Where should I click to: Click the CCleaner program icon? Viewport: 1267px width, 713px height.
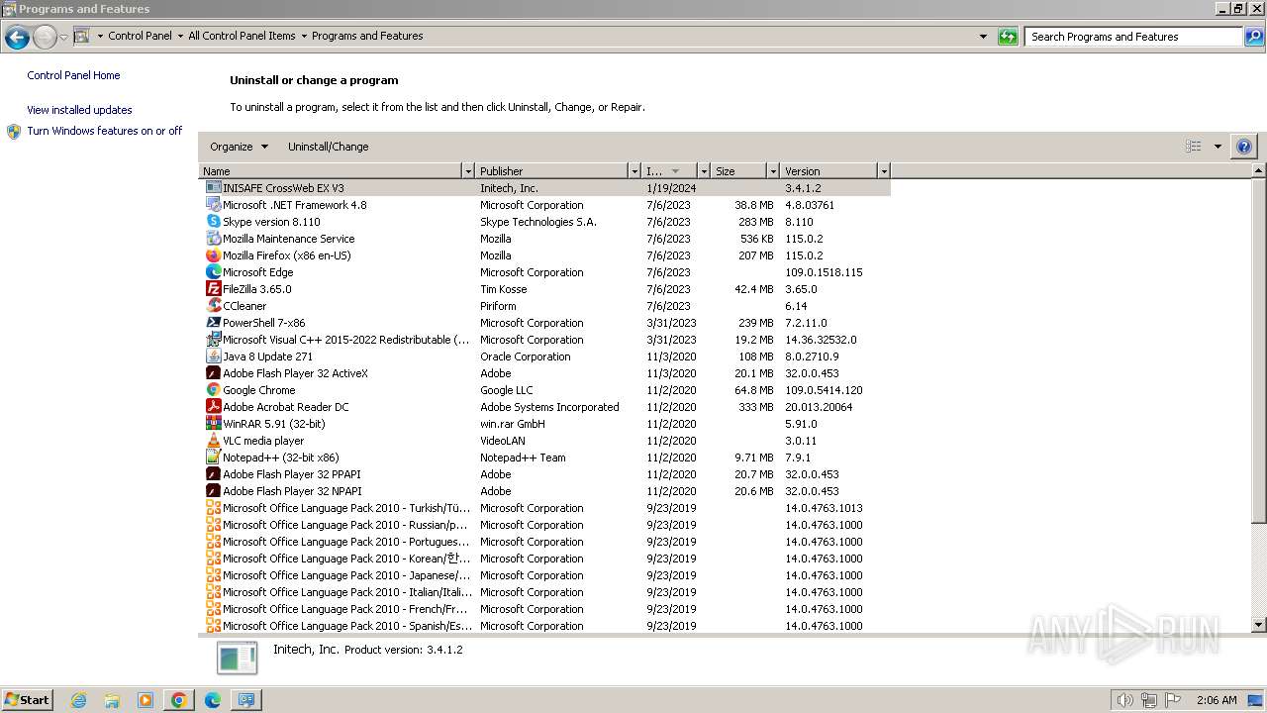pos(213,305)
